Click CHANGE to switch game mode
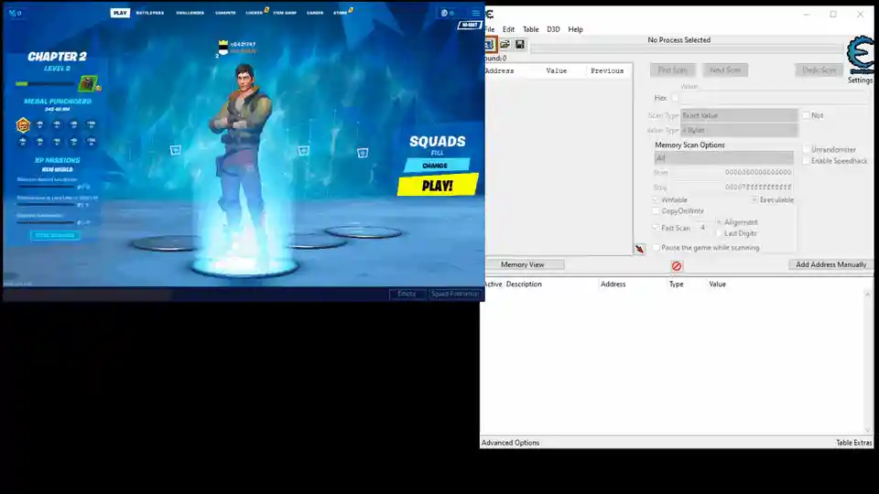879x494 pixels. point(435,166)
